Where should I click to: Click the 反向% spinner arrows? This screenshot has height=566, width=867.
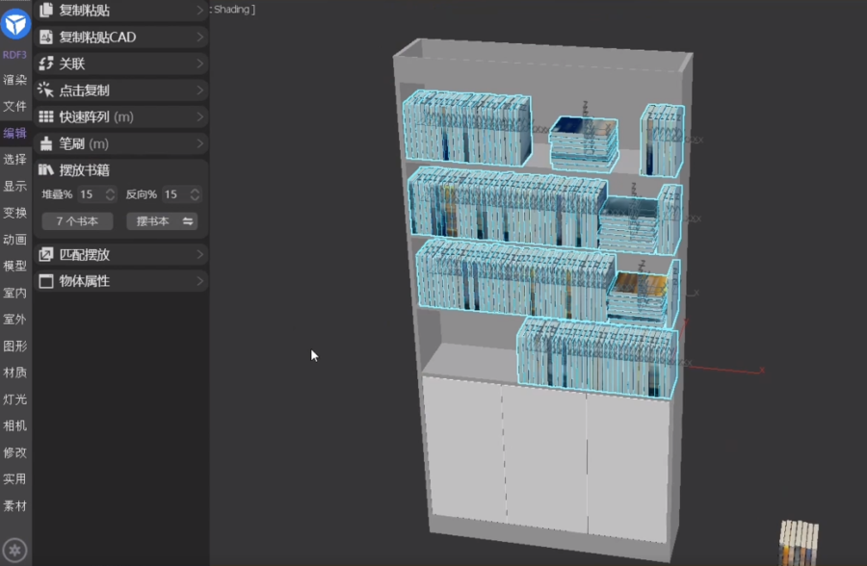[195, 194]
